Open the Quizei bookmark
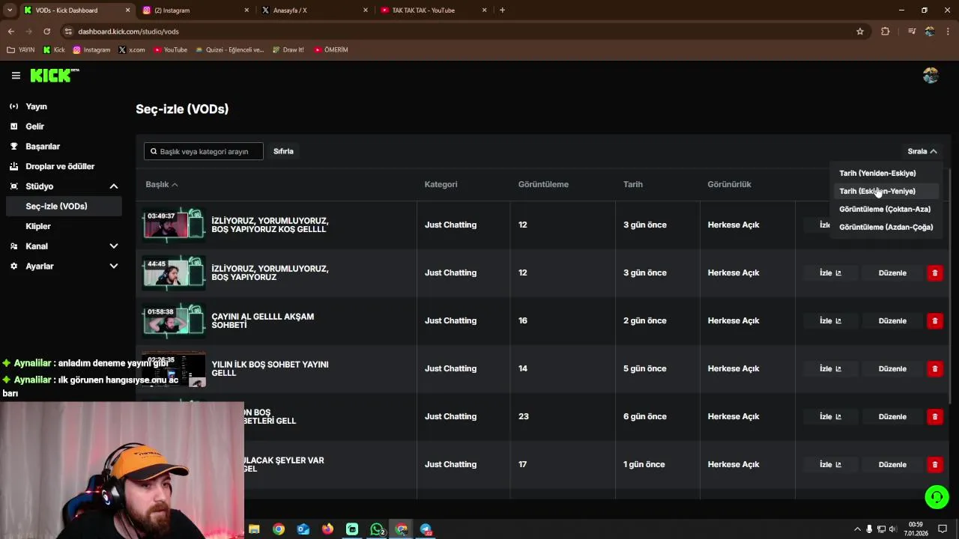 click(229, 50)
